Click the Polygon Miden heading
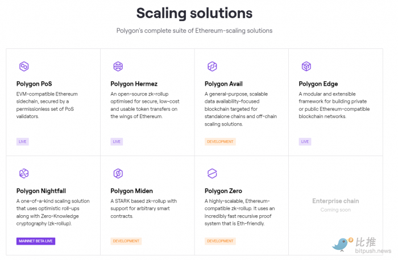 point(131,191)
